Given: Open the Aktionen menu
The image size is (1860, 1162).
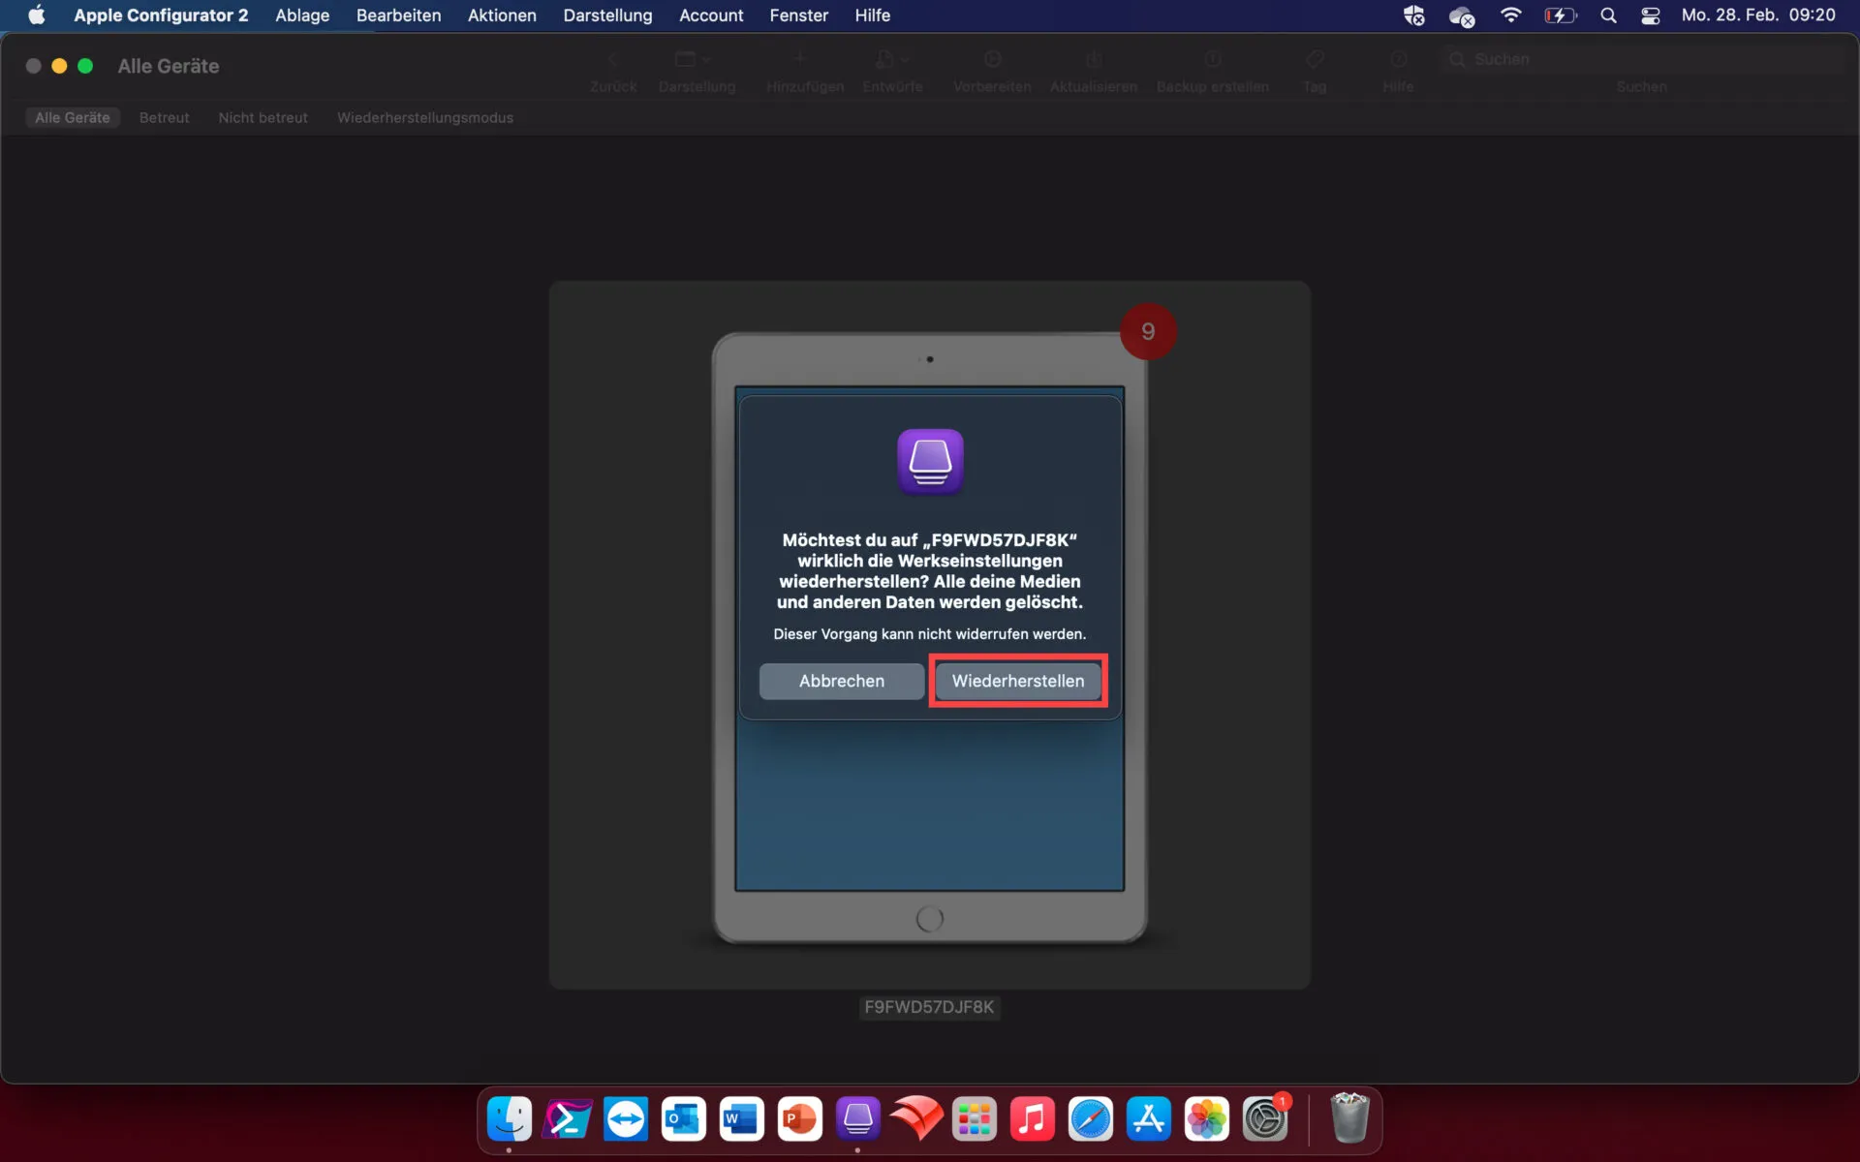Looking at the screenshot, I should point(502,15).
